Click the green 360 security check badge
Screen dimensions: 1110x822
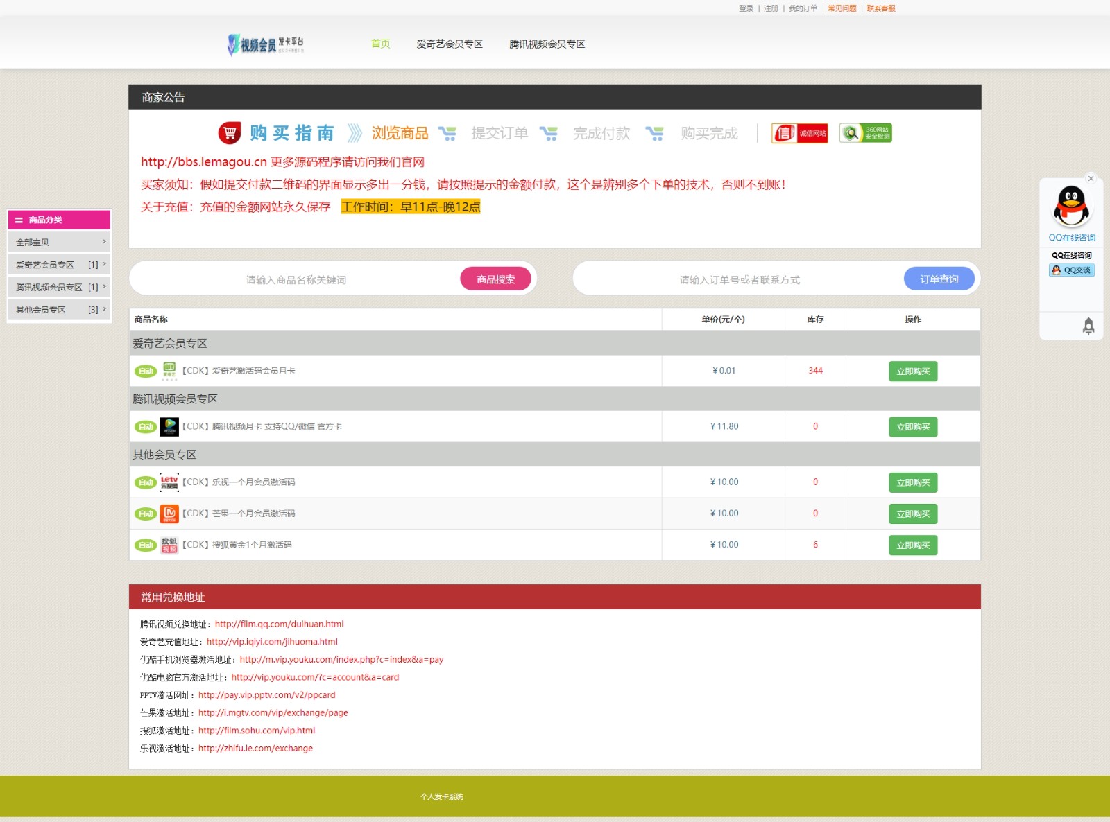tap(866, 133)
